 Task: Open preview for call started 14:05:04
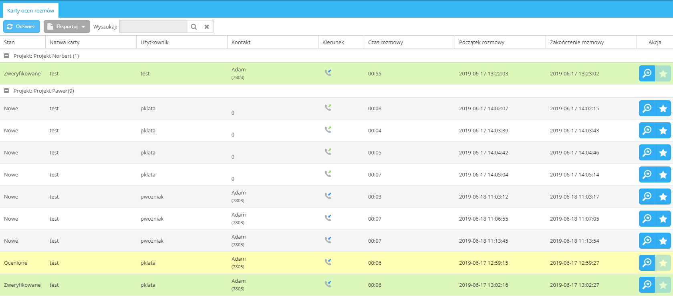[x=647, y=174]
